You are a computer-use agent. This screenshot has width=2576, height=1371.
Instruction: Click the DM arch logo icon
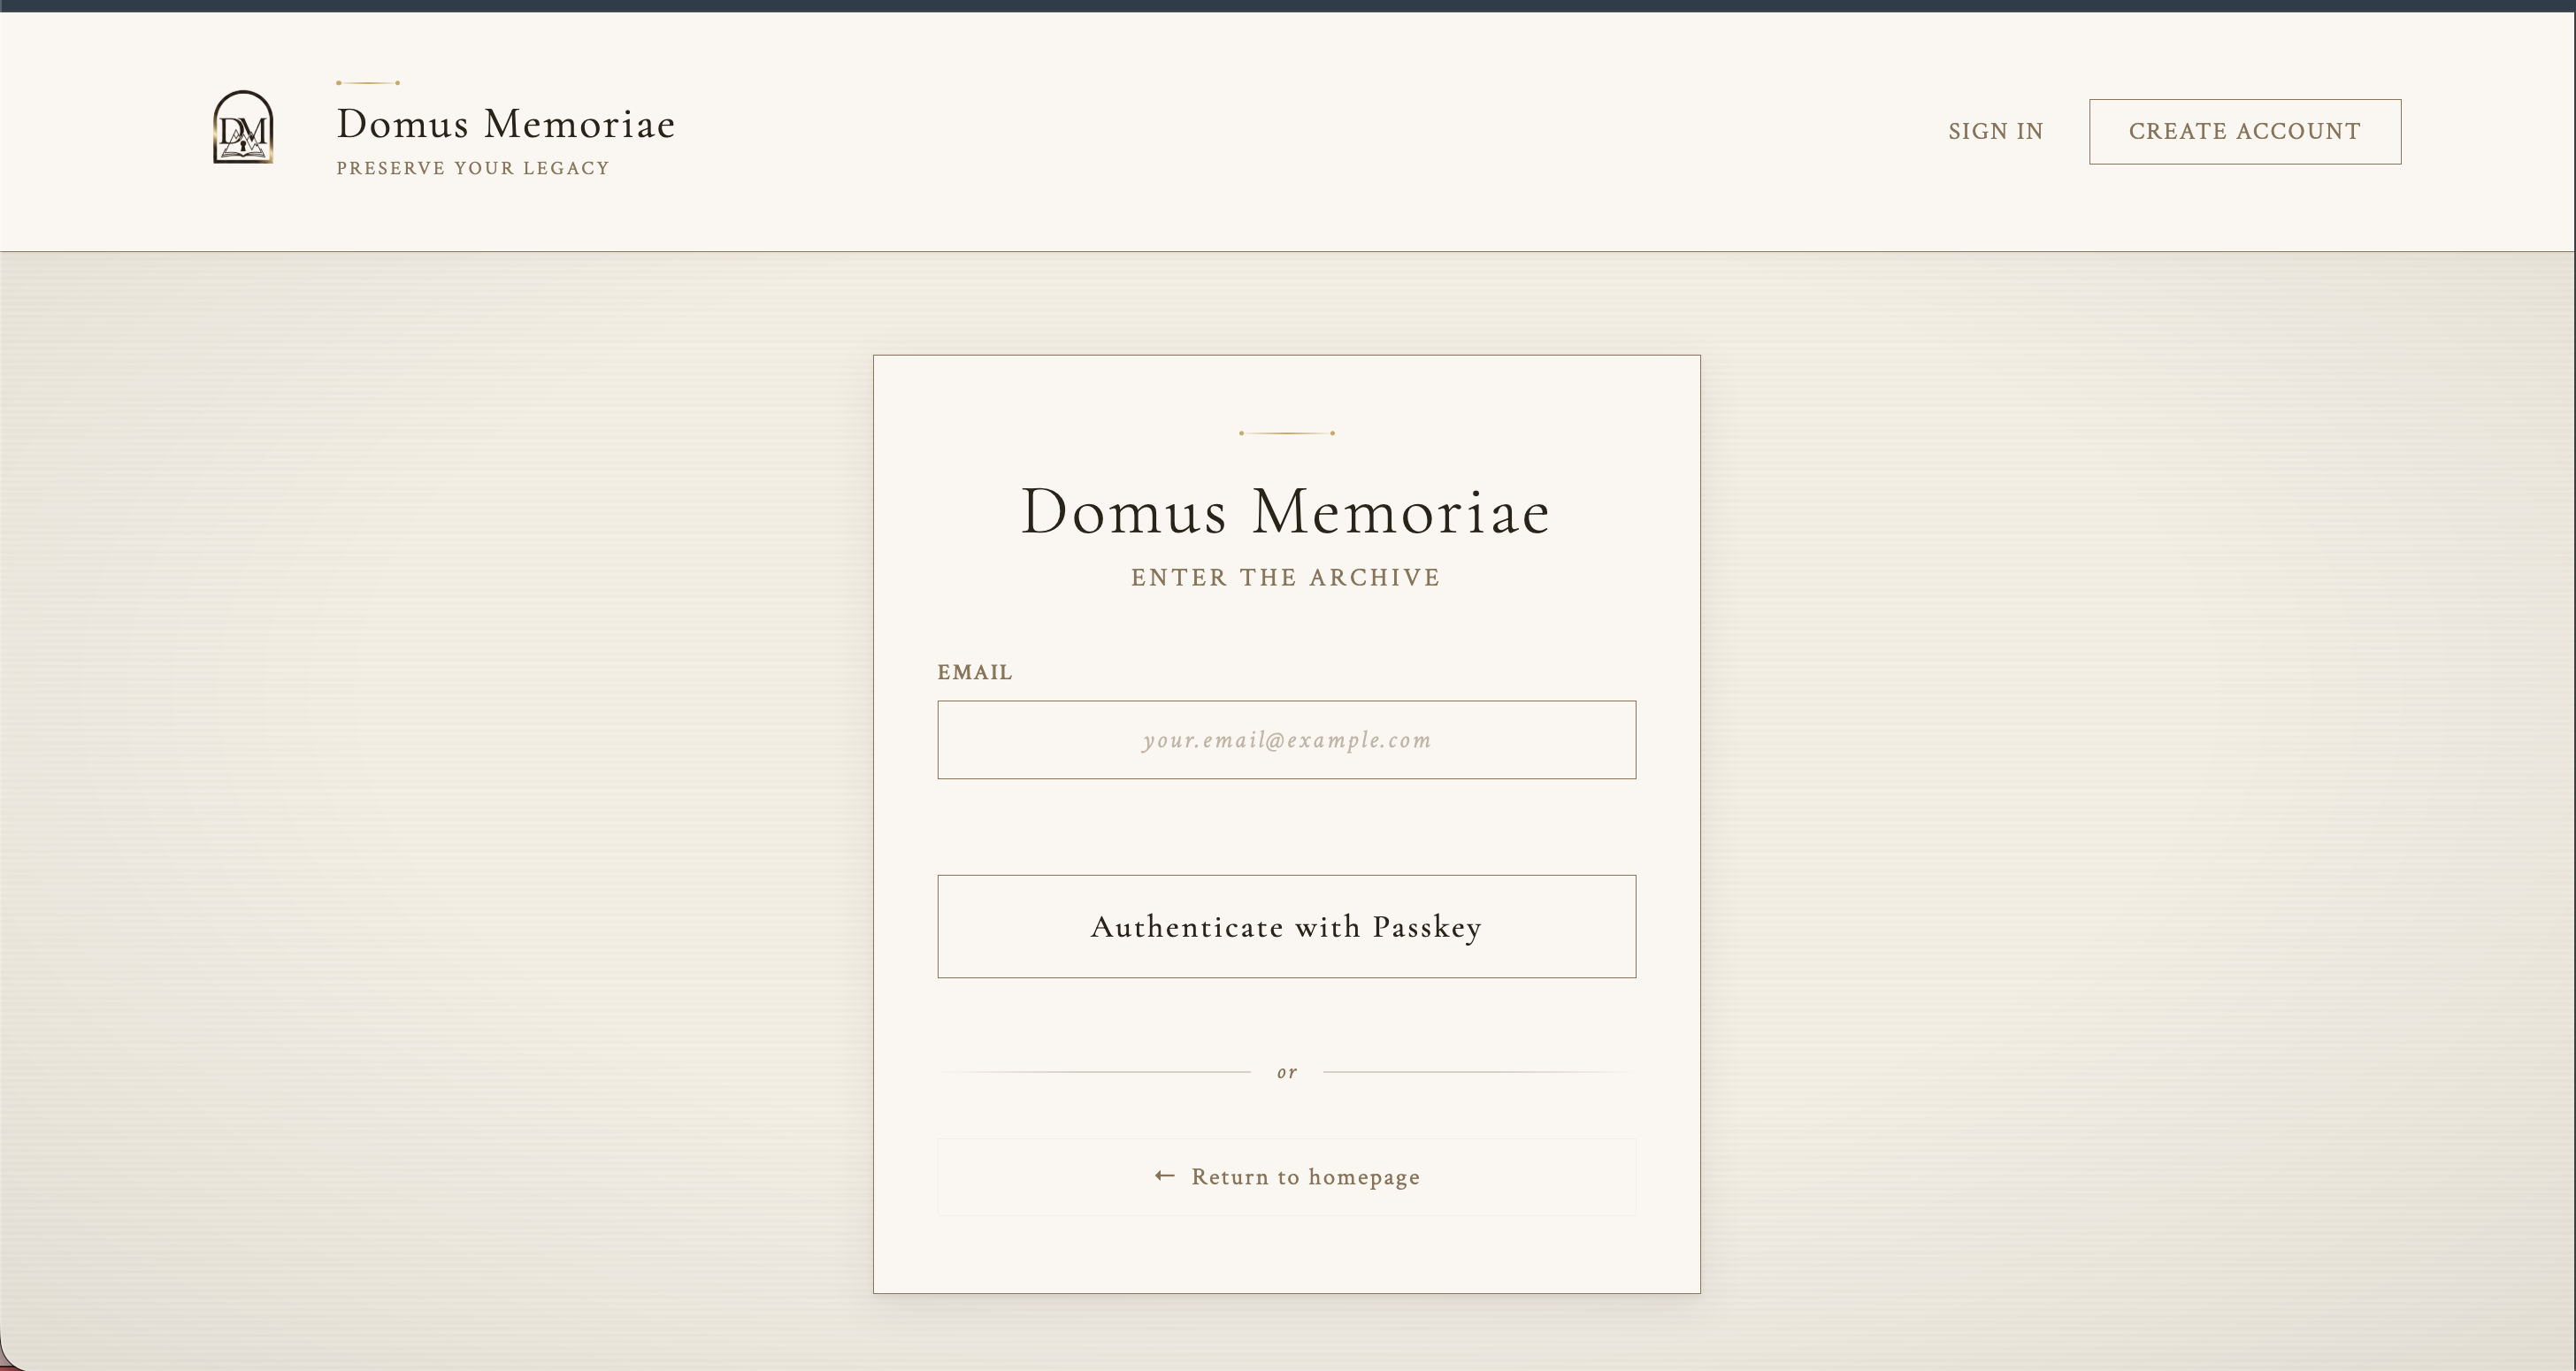point(243,127)
